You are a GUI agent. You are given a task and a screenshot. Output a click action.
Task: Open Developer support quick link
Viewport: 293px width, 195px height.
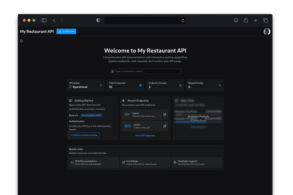click(x=196, y=162)
